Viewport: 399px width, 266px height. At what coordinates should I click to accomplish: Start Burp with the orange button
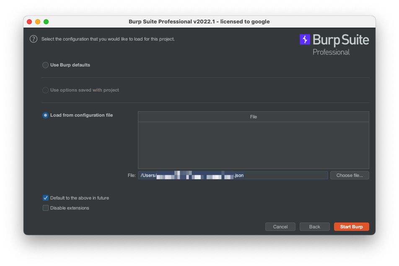351,227
